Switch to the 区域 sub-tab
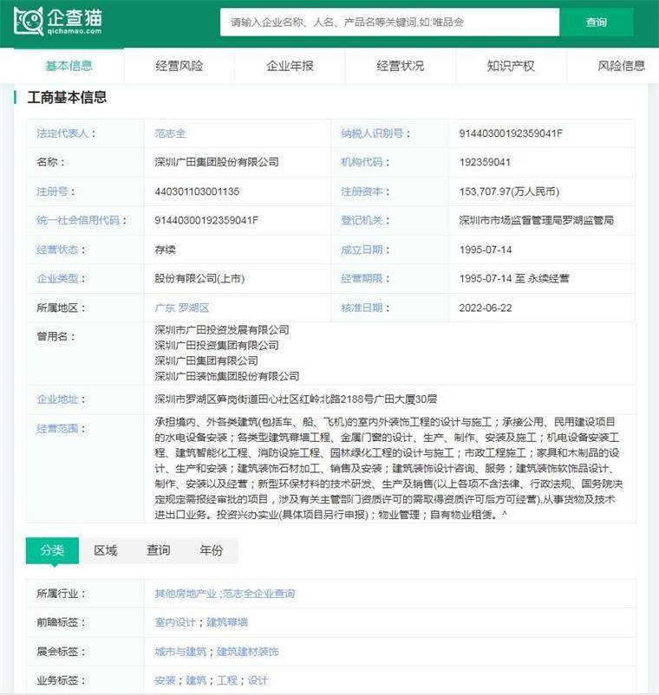The image size is (659, 695). click(106, 550)
